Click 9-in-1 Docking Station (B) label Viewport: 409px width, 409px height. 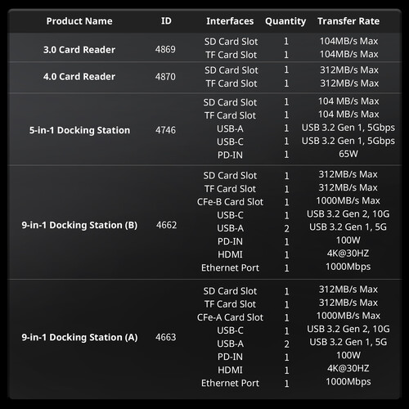[79, 225]
